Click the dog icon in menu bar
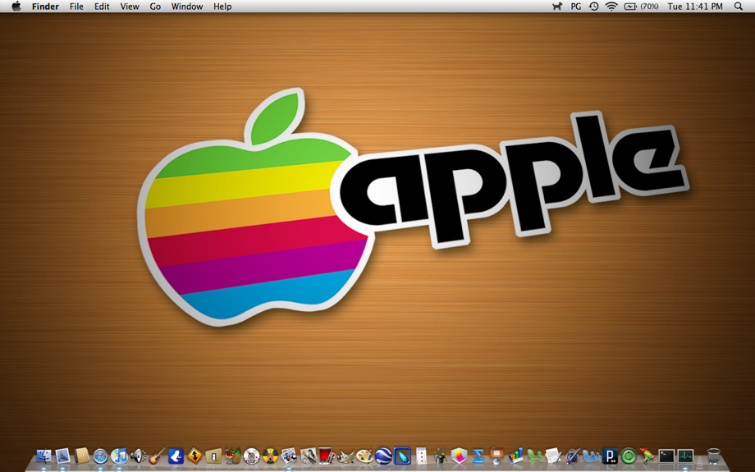The image size is (755, 472). click(557, 7)
